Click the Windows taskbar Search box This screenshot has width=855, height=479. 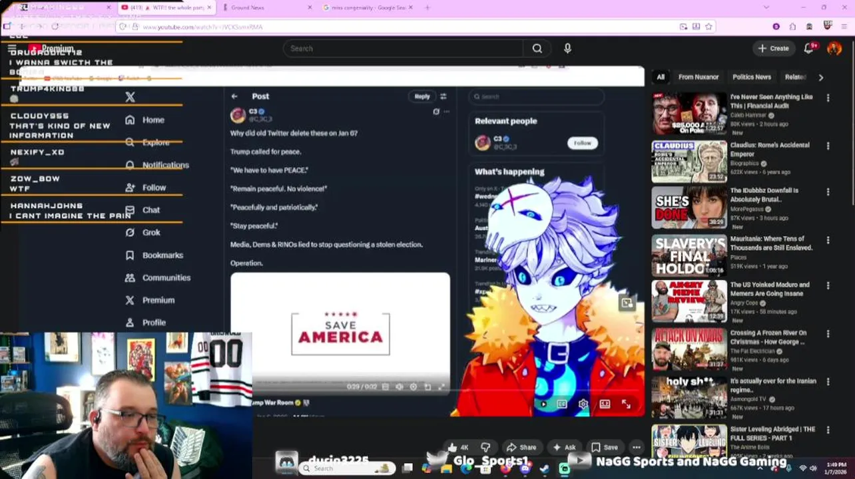coord(346,468)
